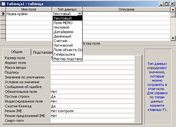
Task: Choose Денежный data type
Action: pyautogui.click(x=67, y=36)
